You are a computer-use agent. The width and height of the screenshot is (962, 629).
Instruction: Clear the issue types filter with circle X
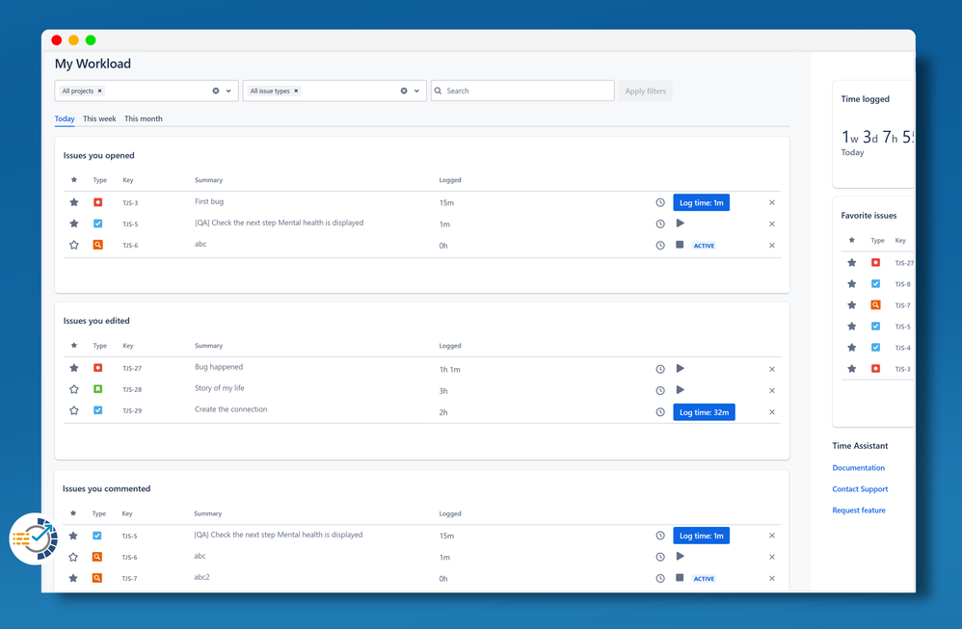pos(404,91)
